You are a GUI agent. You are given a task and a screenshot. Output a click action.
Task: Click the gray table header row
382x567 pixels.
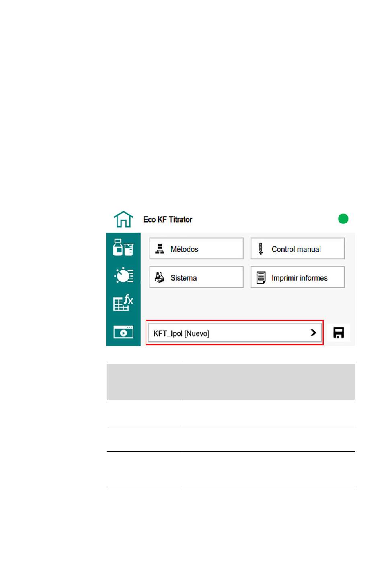click(x=230, y=382)
